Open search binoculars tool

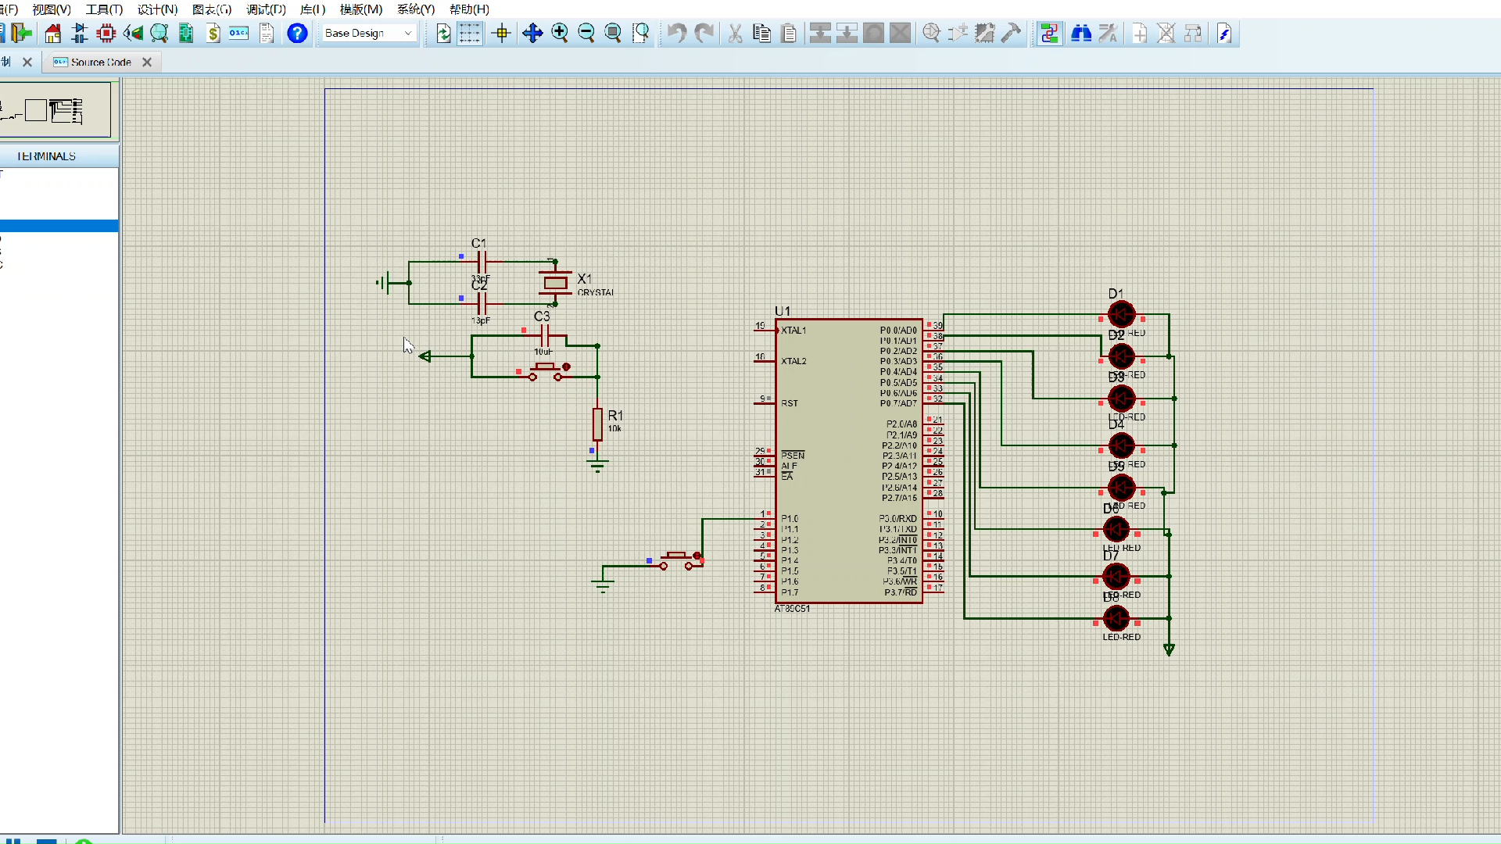click(1081, 34)
